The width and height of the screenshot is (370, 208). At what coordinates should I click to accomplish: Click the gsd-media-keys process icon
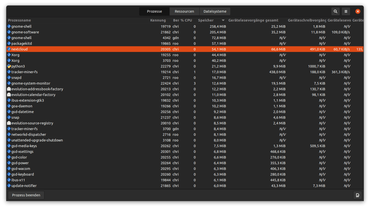tap(9, 146)
